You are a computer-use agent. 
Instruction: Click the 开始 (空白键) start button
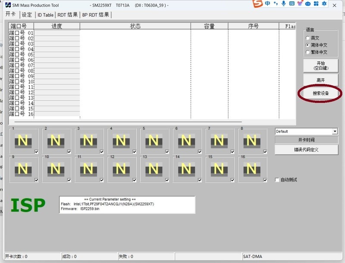320,66
